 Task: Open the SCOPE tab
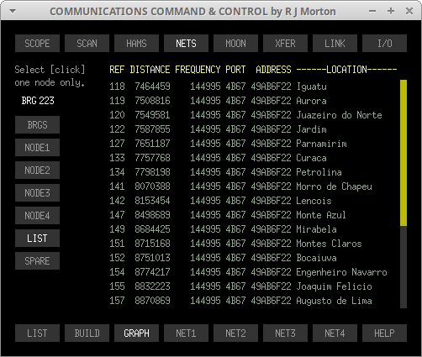pos(37,44)
